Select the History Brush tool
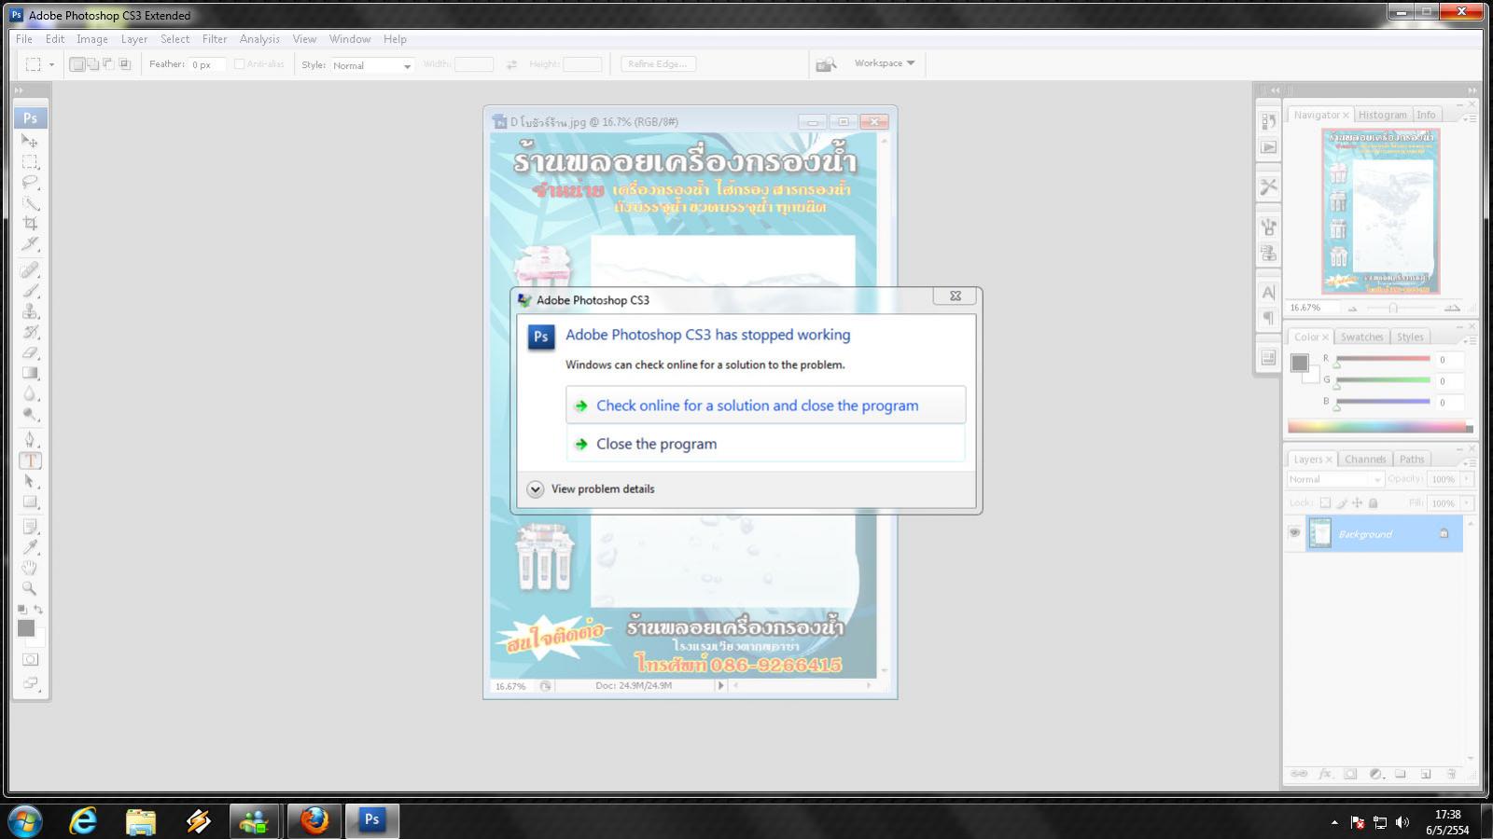1493x839 pixels. pos(30,332)
